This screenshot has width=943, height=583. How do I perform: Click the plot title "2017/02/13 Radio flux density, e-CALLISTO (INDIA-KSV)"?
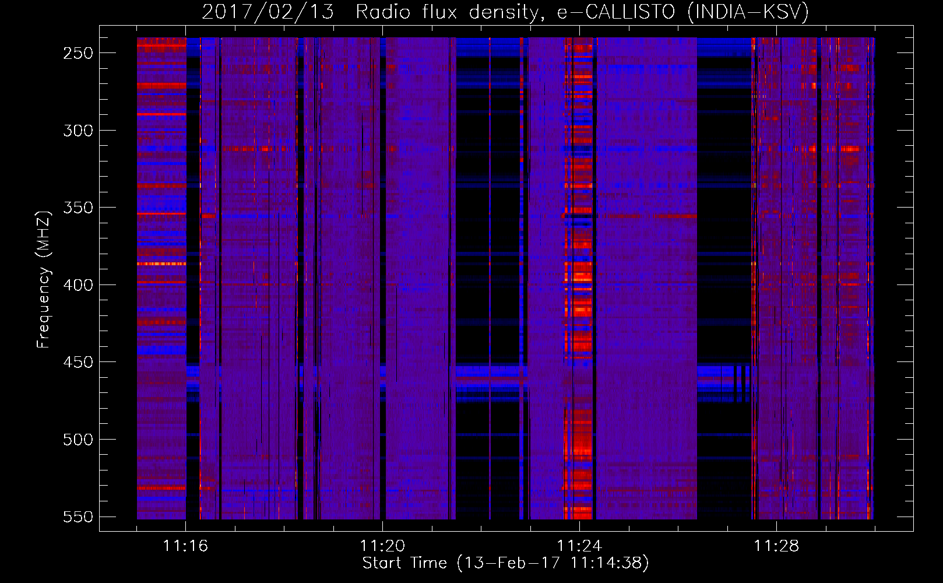coord(505,12)
